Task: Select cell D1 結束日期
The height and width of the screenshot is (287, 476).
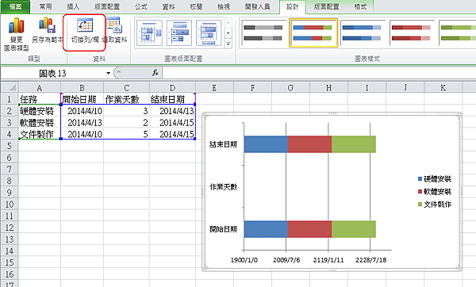Action: [x=172, y=99]
